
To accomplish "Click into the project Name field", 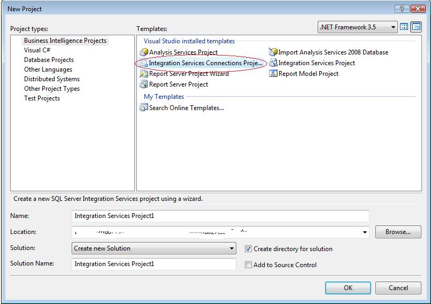I will [220, 216].
